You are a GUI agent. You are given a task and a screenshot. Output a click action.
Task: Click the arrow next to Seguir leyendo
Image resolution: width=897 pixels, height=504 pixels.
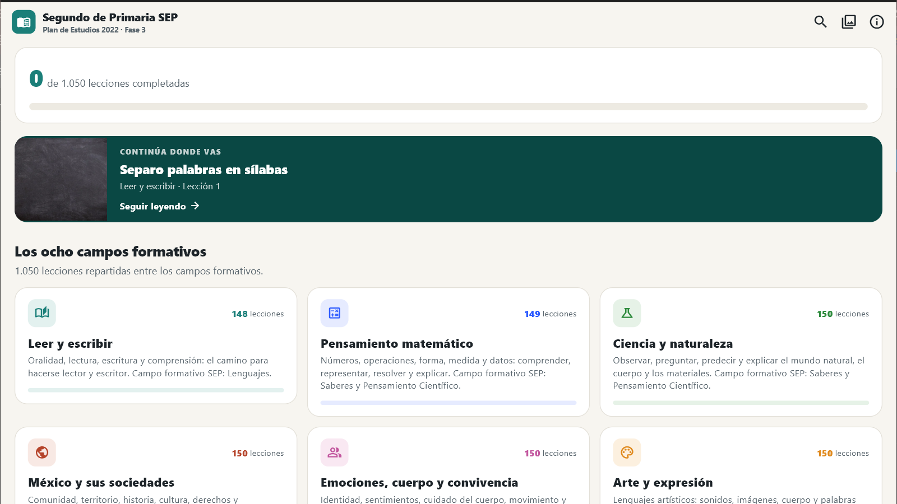coord(195,206)
